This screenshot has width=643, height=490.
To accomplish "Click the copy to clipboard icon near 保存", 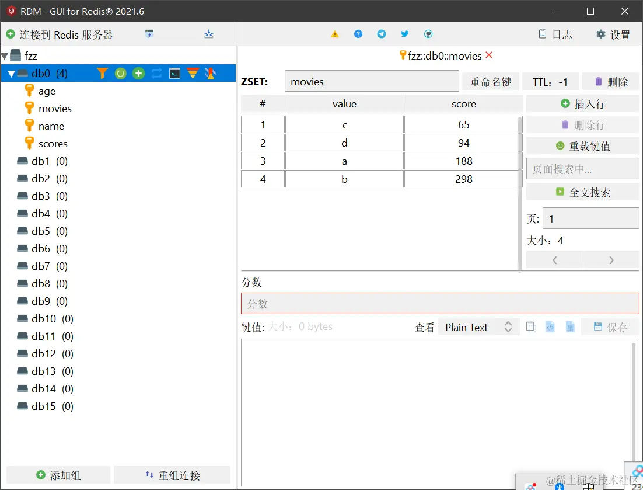I will (530, 326).
